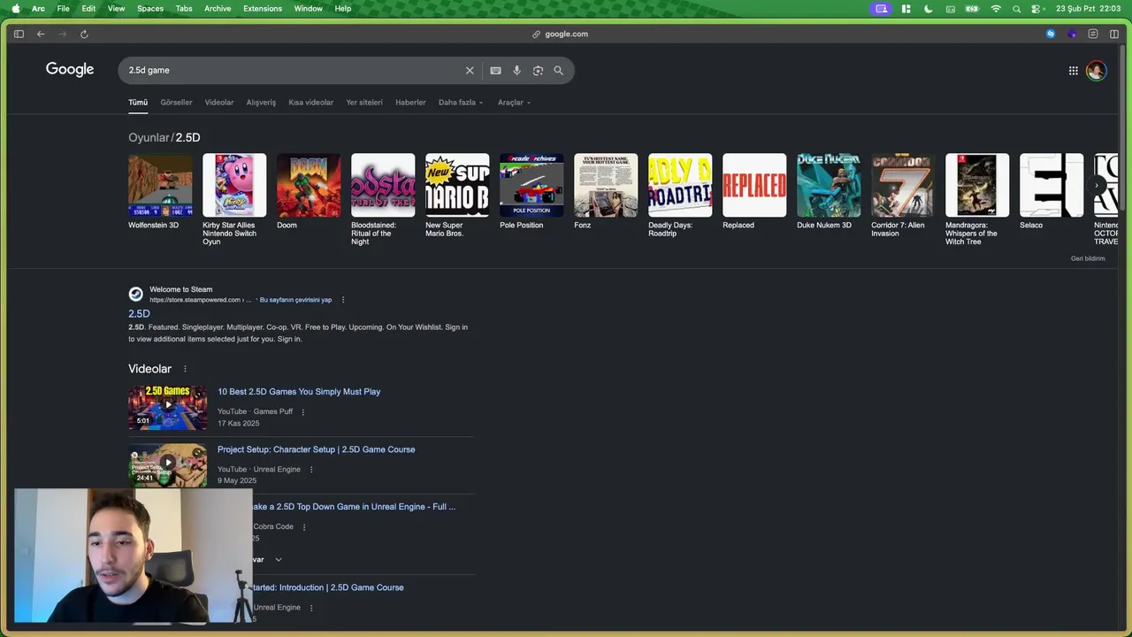
Task: Switch to the Videolar tab
Action: pos(219,103)
